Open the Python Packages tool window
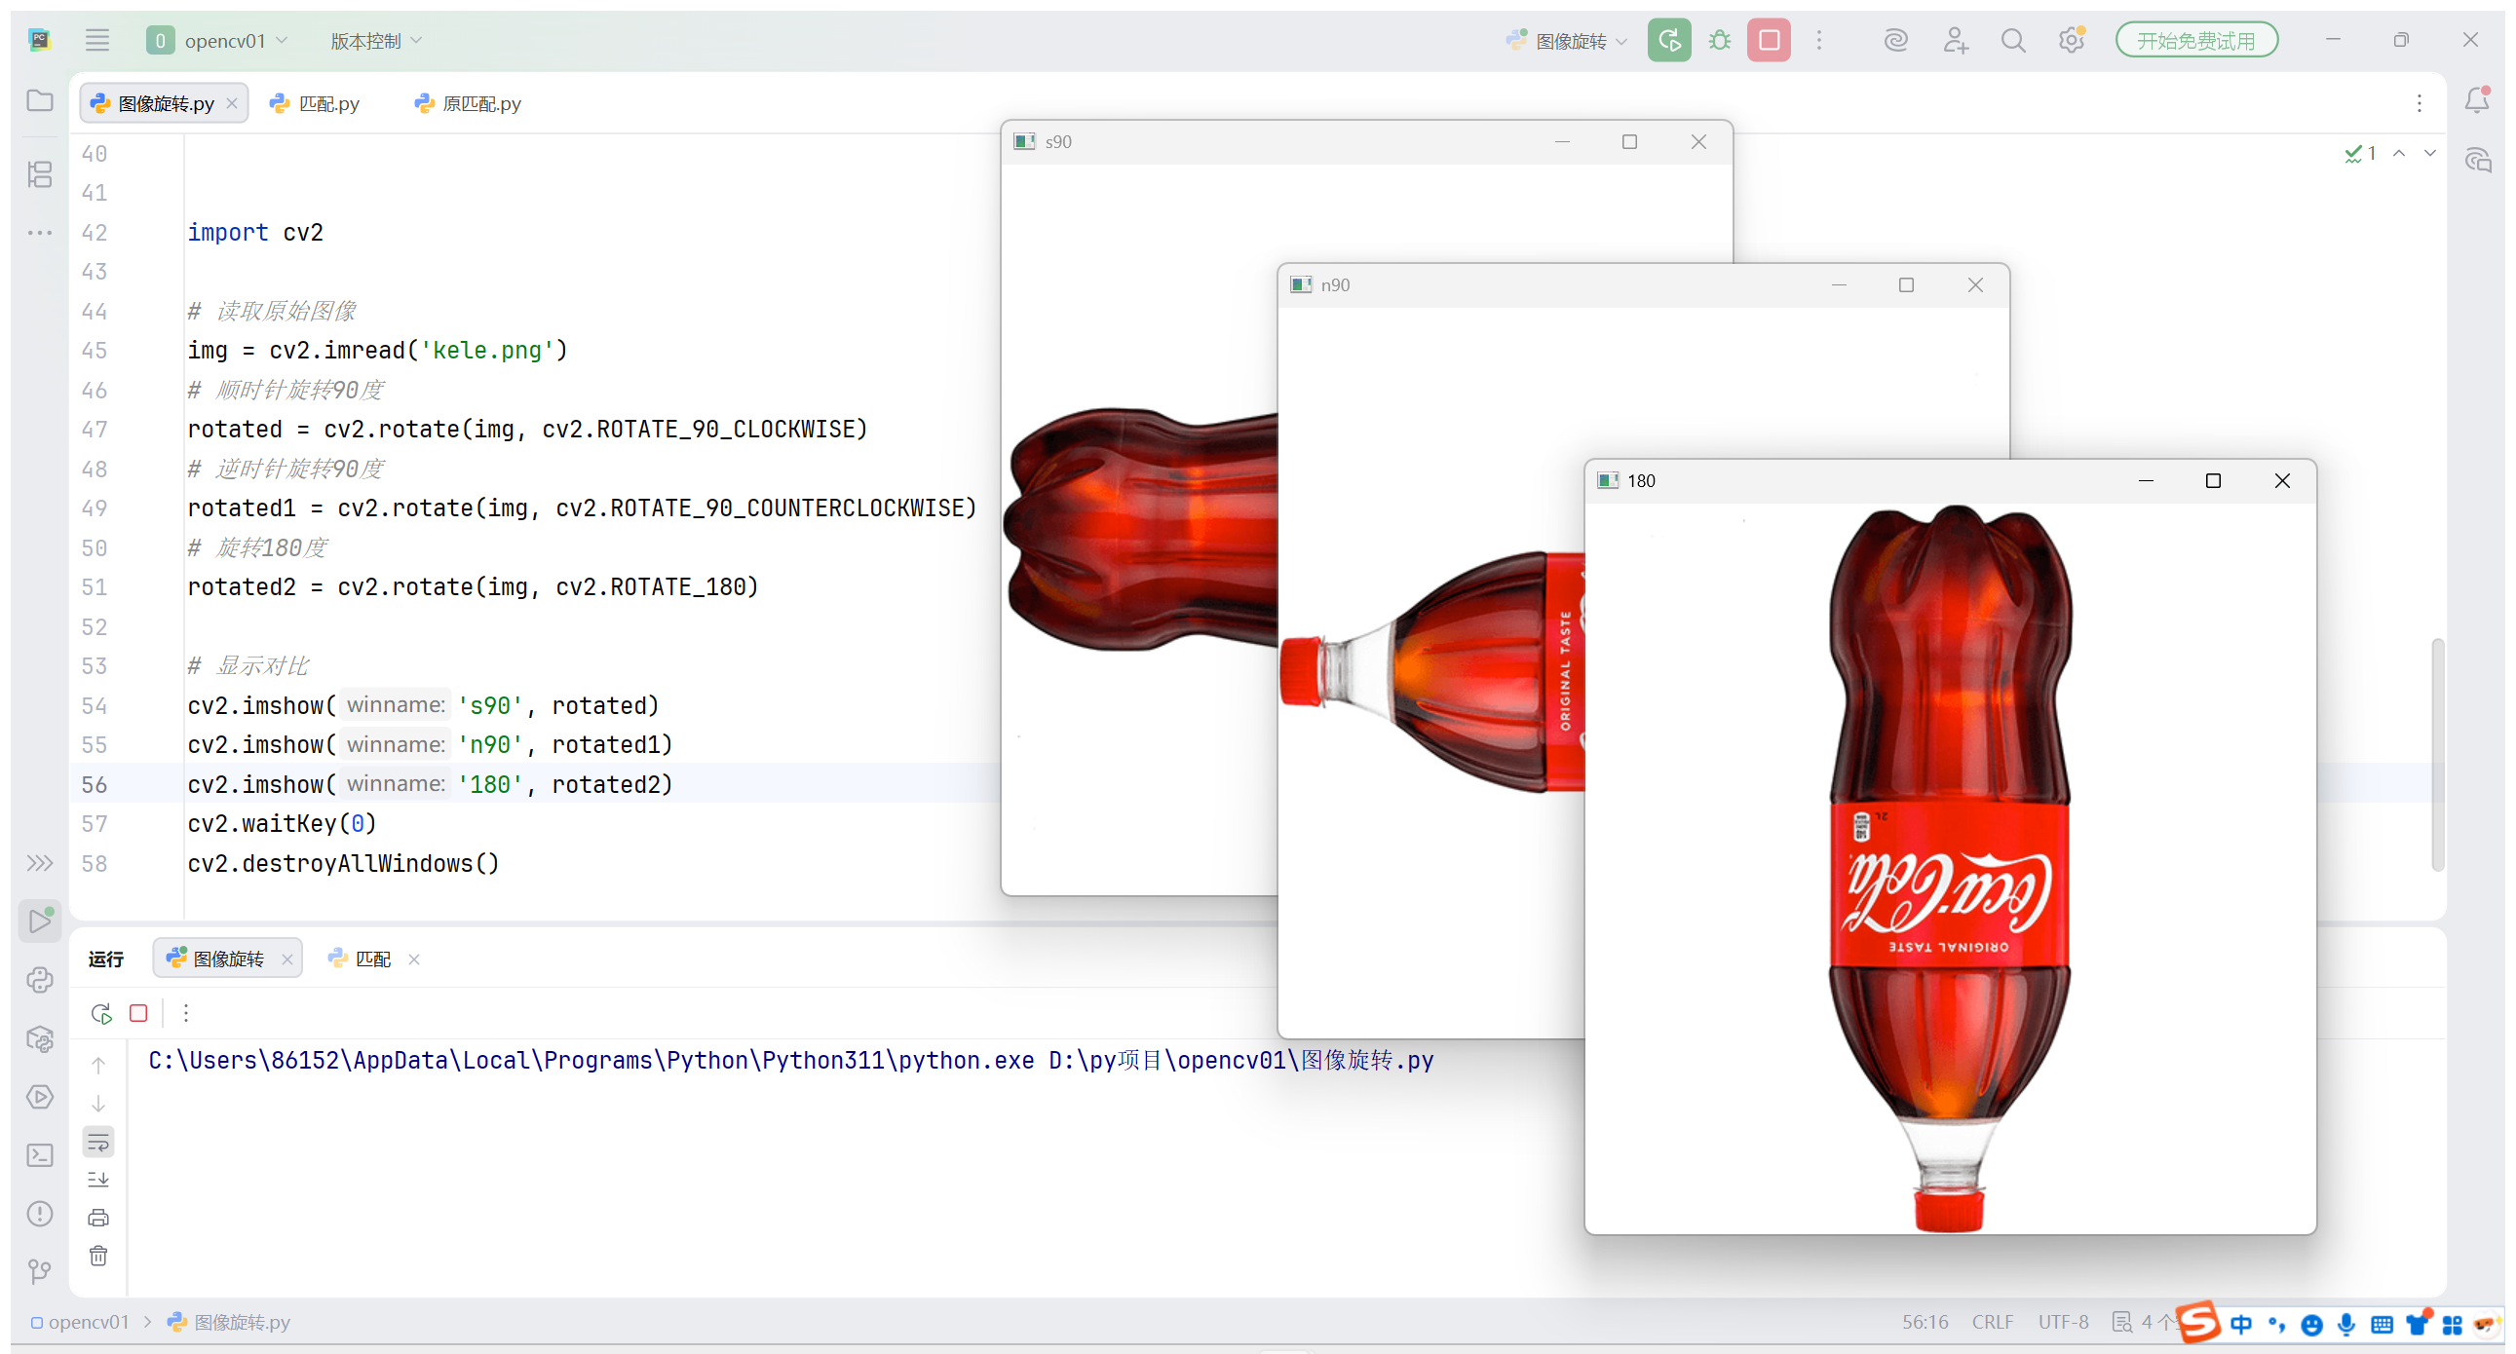The image size is (2516, 1354). (40, 1038)
